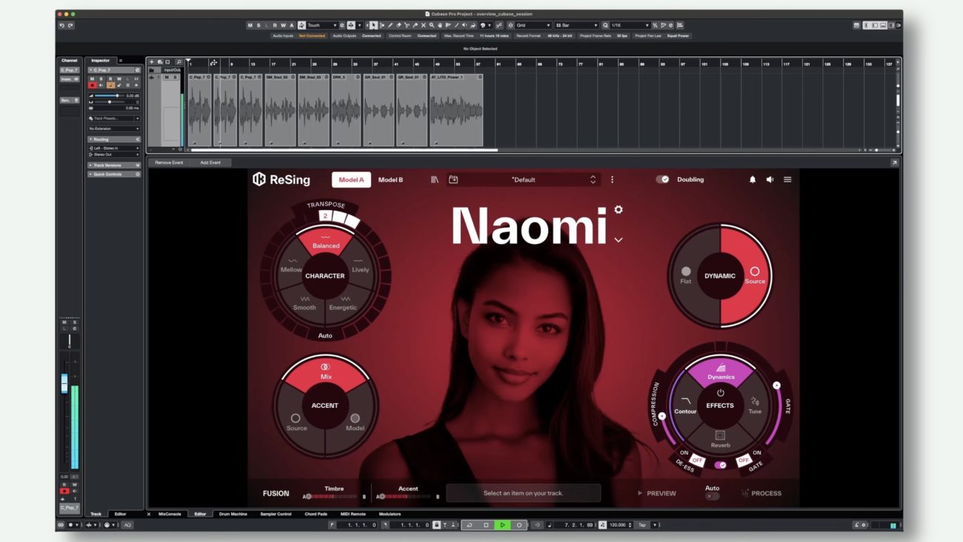Select the Contour effect segment
This screenshot has width=963, height=542.
(x=685, y=406)
